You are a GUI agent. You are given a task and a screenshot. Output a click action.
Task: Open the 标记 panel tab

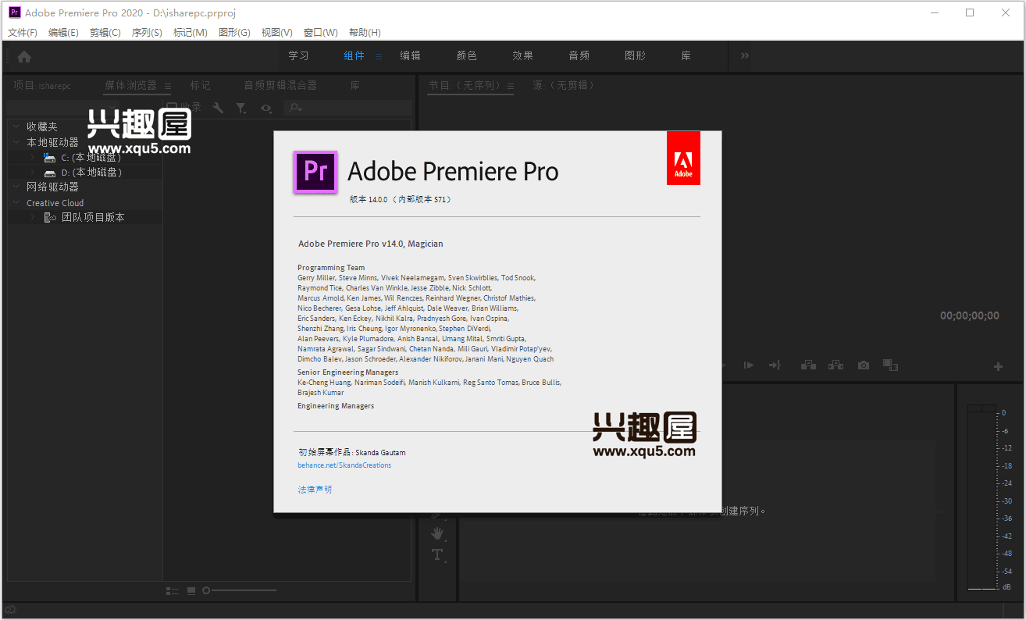tap(201, 86)
